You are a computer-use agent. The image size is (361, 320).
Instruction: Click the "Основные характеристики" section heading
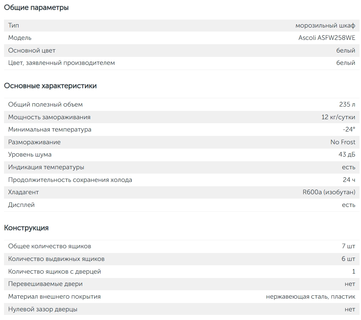pyautogui.click(x=50, y=86)
